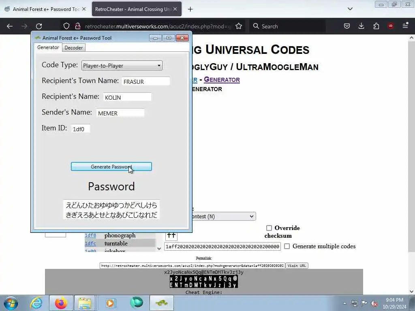The width and height of the screenshot is (415, 311).
Task: Open the 1dfc turntable item link
Action: click(90, 243)
